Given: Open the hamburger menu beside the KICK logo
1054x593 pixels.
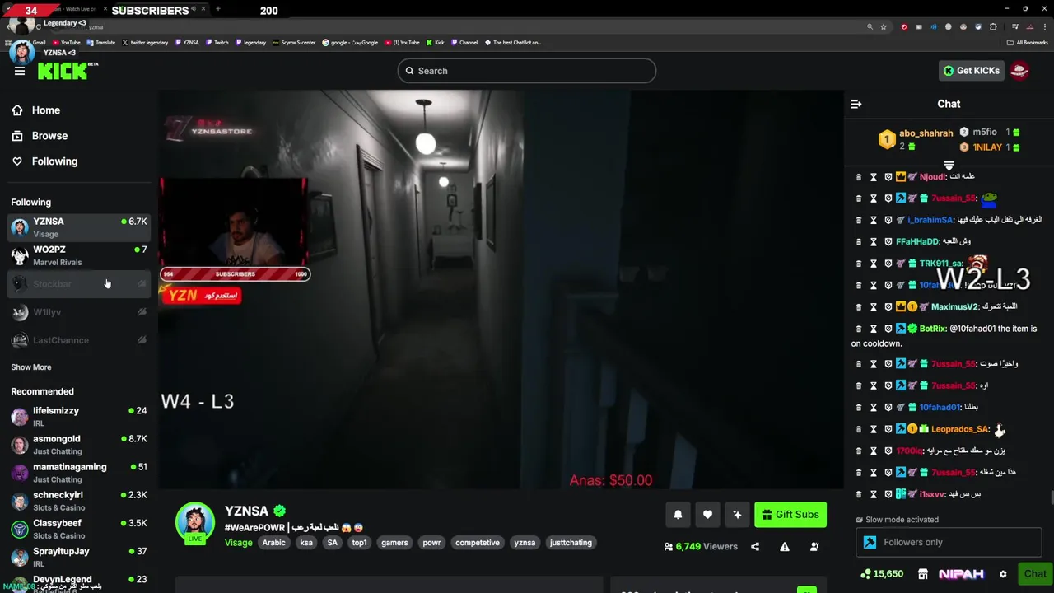Looking at the screenshot, I should tap(20, 71).
